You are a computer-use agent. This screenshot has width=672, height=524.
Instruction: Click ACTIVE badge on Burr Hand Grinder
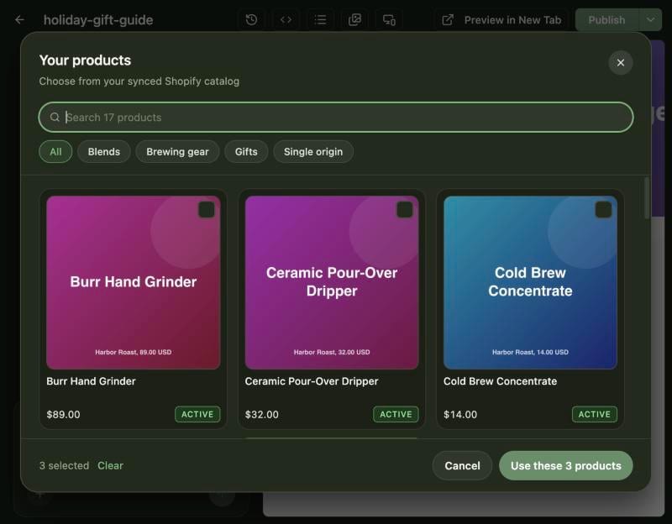click(197, 414)
